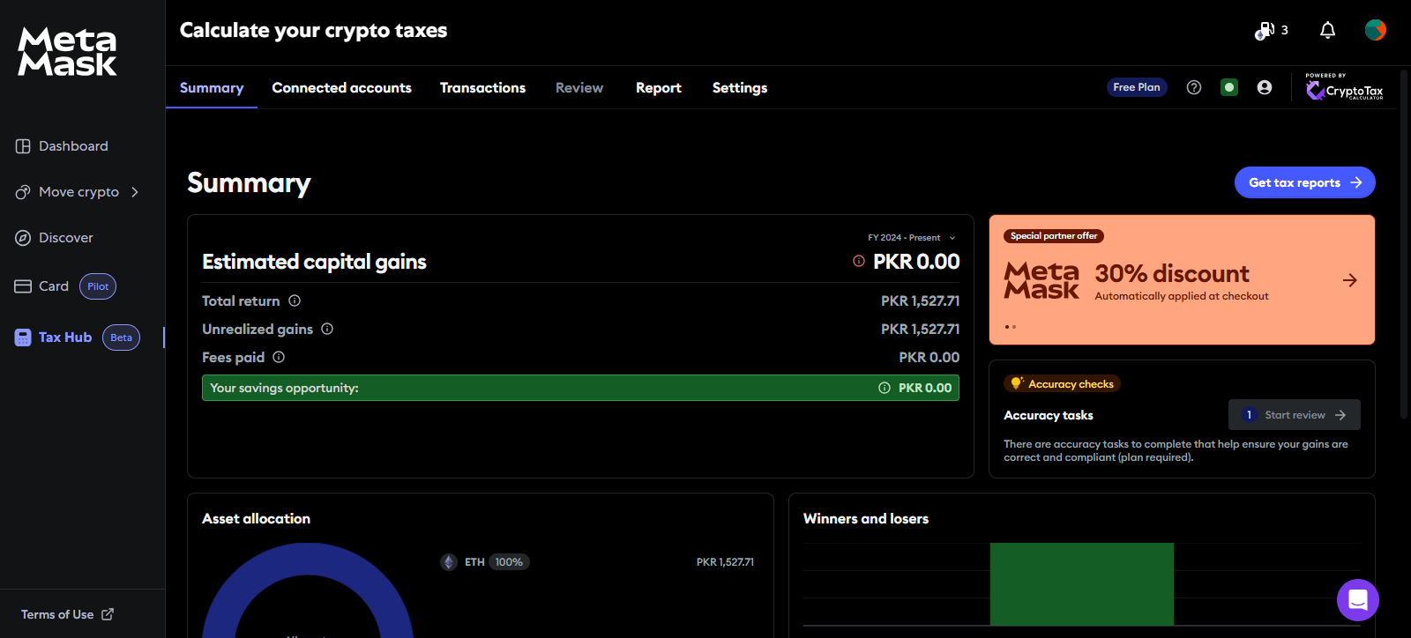Select Discover in the sidebar

[x=66, y=238]
